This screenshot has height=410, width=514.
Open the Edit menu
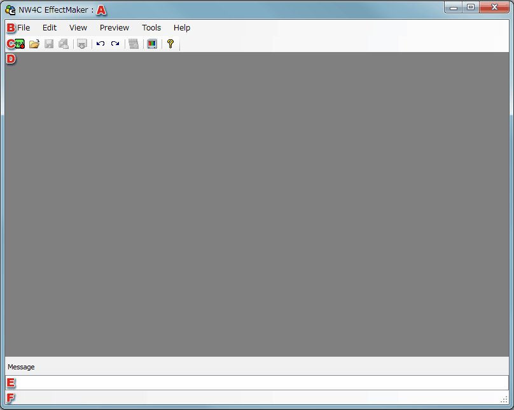50,28
